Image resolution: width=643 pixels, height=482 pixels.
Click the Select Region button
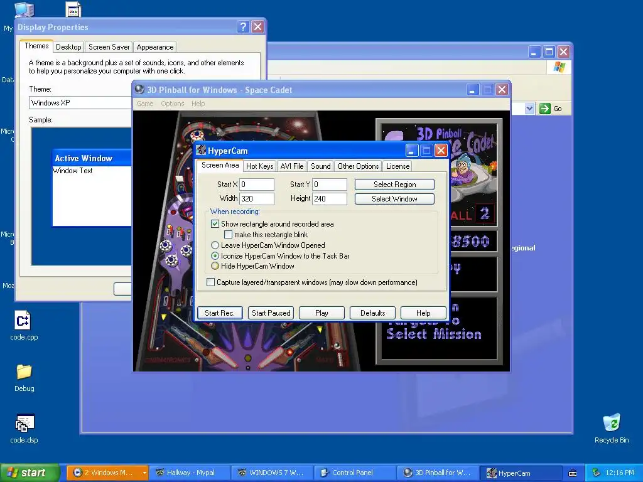pos(394,185)
